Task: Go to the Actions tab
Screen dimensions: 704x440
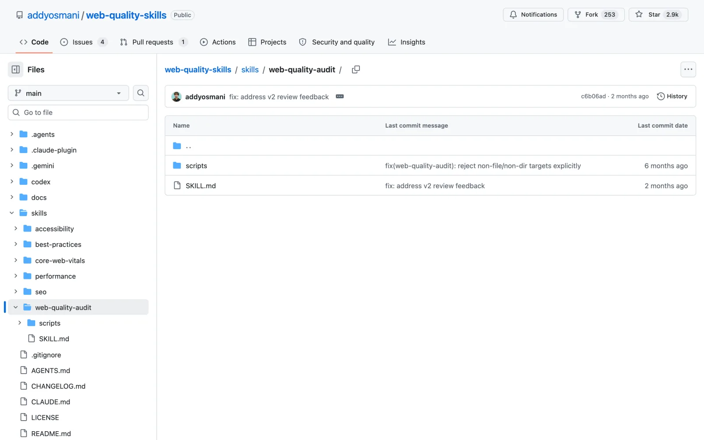Action: (218, 42)
